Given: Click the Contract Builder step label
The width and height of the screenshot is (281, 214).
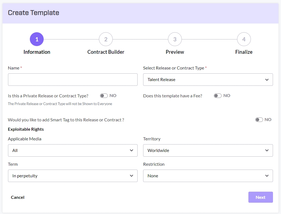Looking at the screenshot, I should tap(106, 52).
